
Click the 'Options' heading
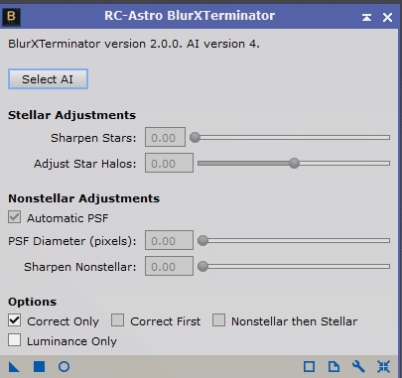(x=33, y=302)
